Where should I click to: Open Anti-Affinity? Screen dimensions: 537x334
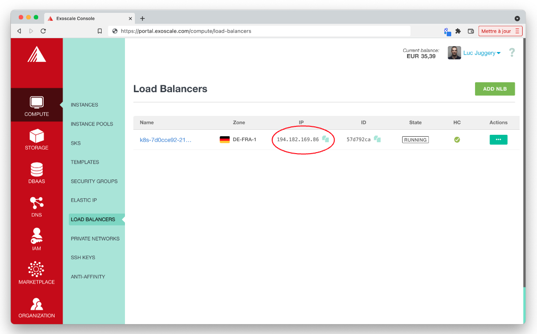click(x=88, y=277)
